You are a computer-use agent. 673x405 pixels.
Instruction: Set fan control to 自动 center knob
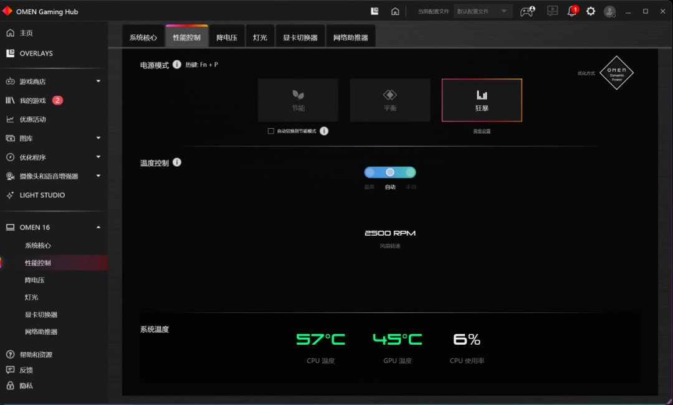390,172
